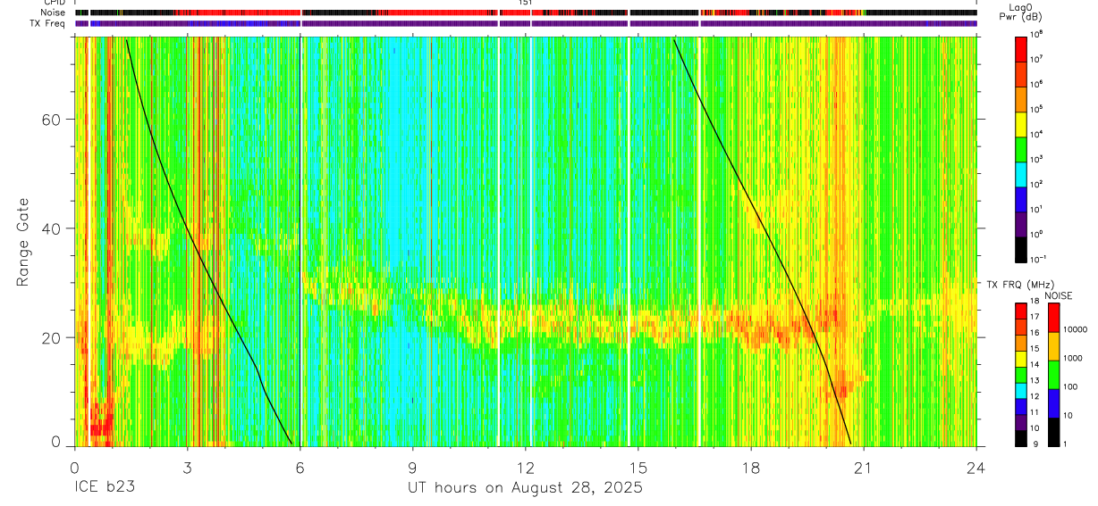This screenshot has width=1098, height=506.
Task: Click the blue segment of Lag0 power colorbar
Action: click(x=1021, y=199)
